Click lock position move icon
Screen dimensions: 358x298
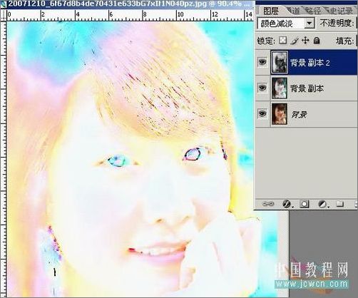click(x=305, y=41)
